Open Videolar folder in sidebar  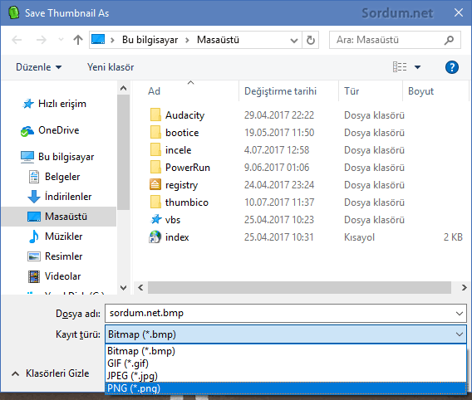pos(54,276)
